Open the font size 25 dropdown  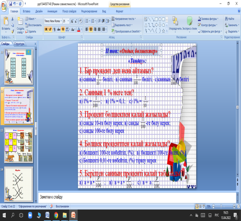click(x=68, y=21)
